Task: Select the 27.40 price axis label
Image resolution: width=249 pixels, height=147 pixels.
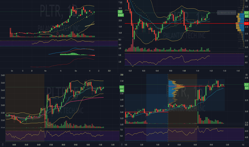Action: [x=122, y=81]
